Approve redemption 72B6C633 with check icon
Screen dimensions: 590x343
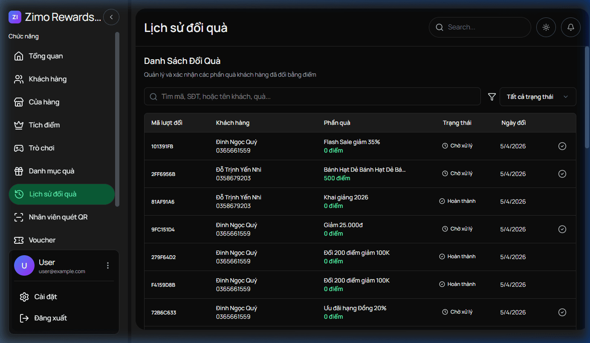[562, 312]
